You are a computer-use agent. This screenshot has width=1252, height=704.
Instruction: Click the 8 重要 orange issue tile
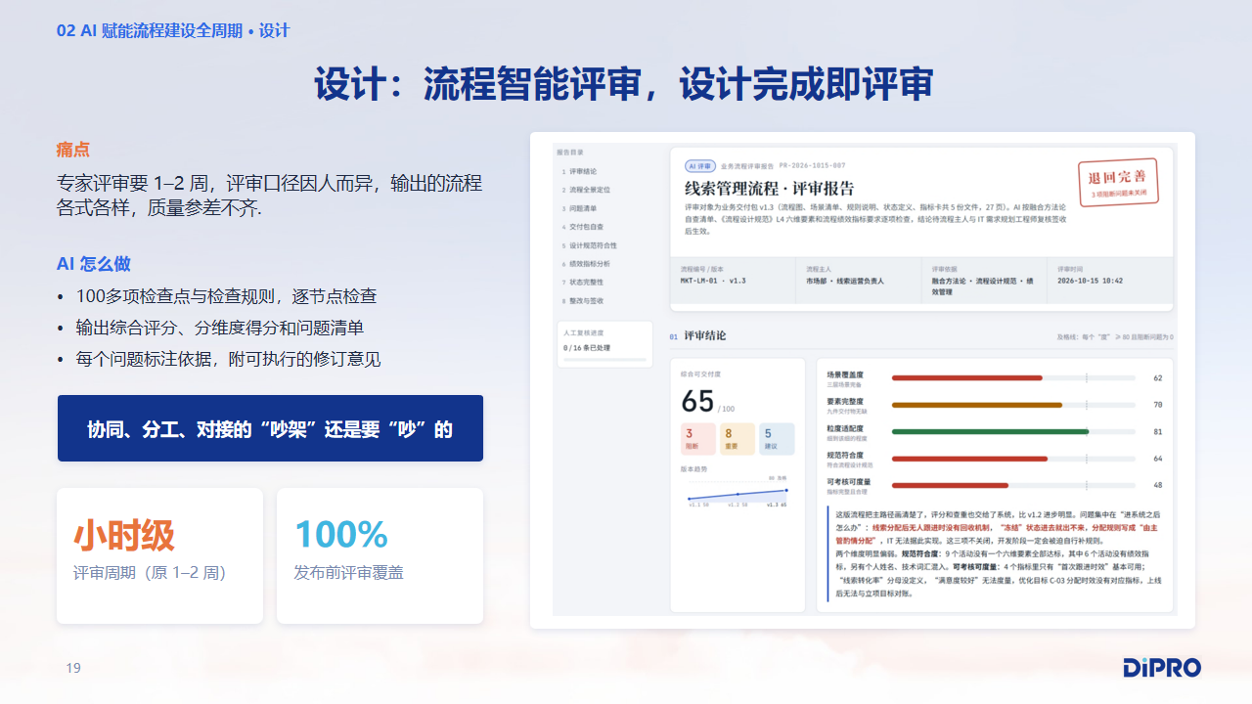[x=738, y=439]
